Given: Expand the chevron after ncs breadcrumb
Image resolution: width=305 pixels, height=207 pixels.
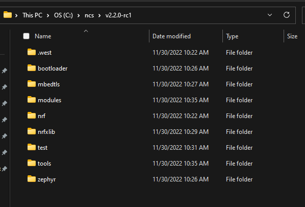Looking at the screenshot, I should click(x=99, y=15).
